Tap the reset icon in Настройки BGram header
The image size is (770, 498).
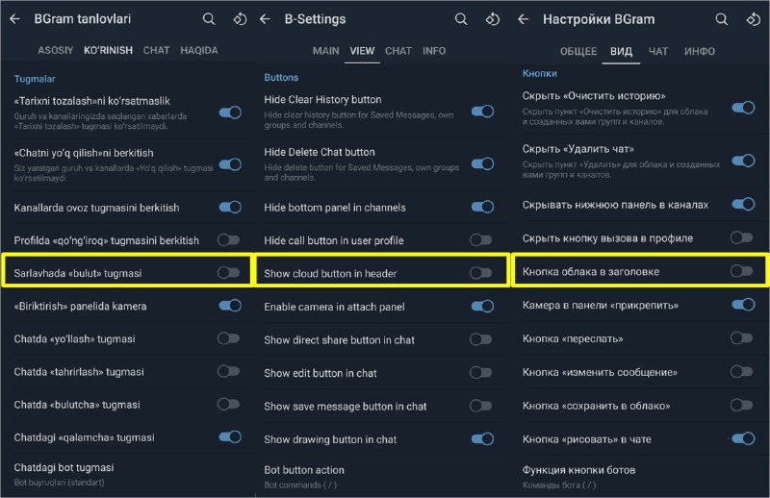pos(754,19)
